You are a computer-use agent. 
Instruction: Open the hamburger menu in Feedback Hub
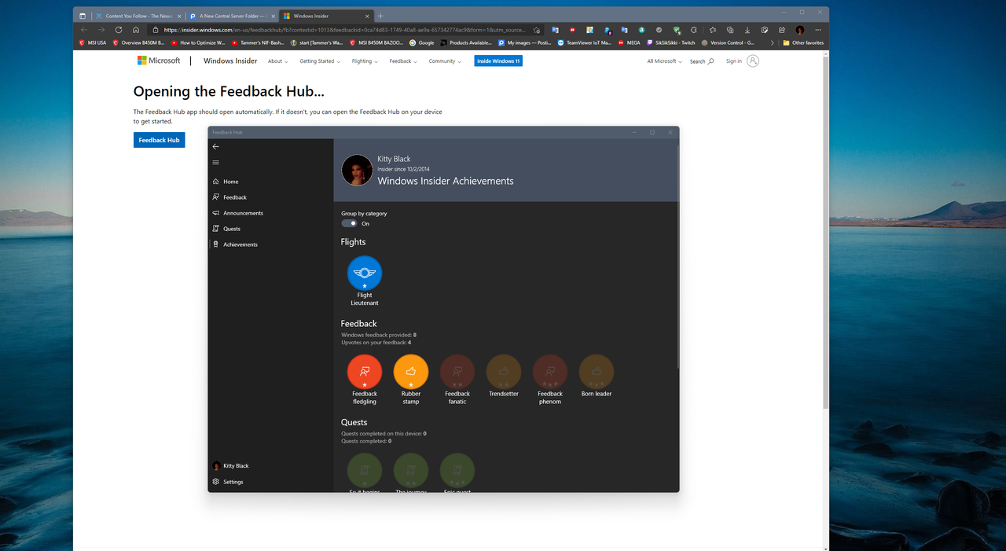[x=216, y=163]
